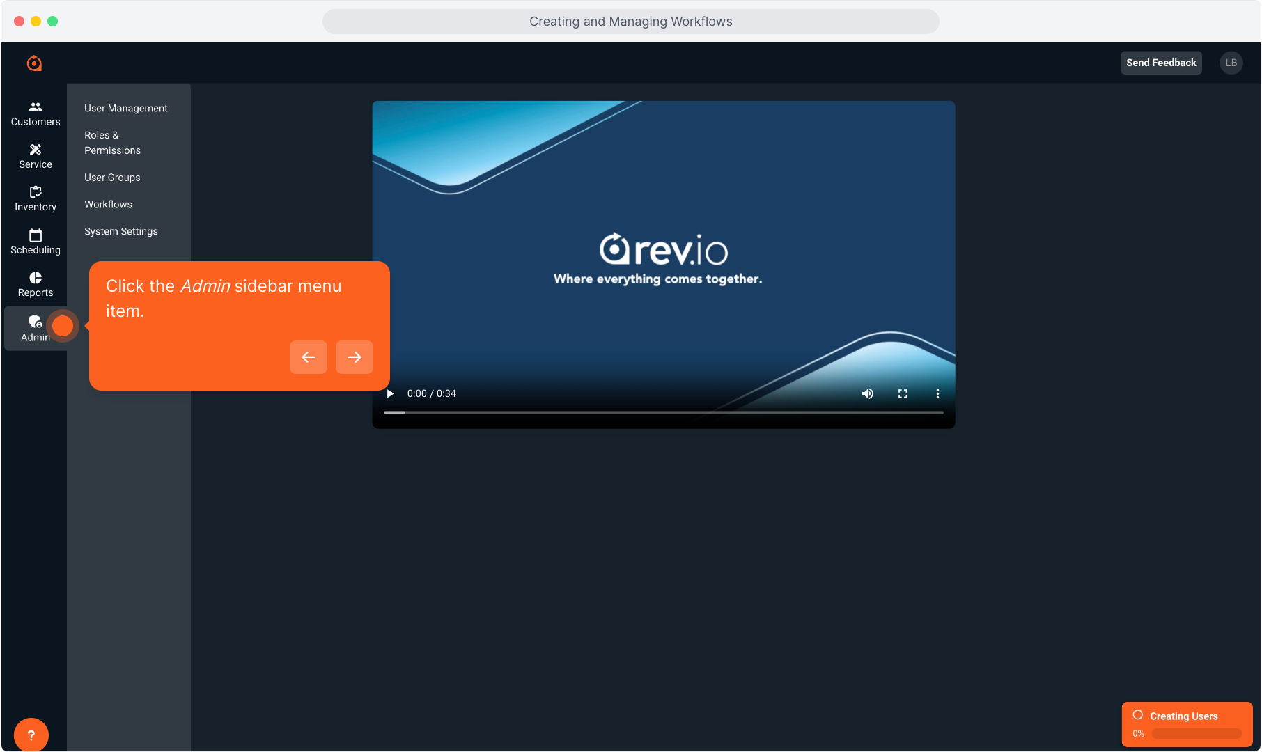Click the macOS green zoom window button

pos(53,22)
